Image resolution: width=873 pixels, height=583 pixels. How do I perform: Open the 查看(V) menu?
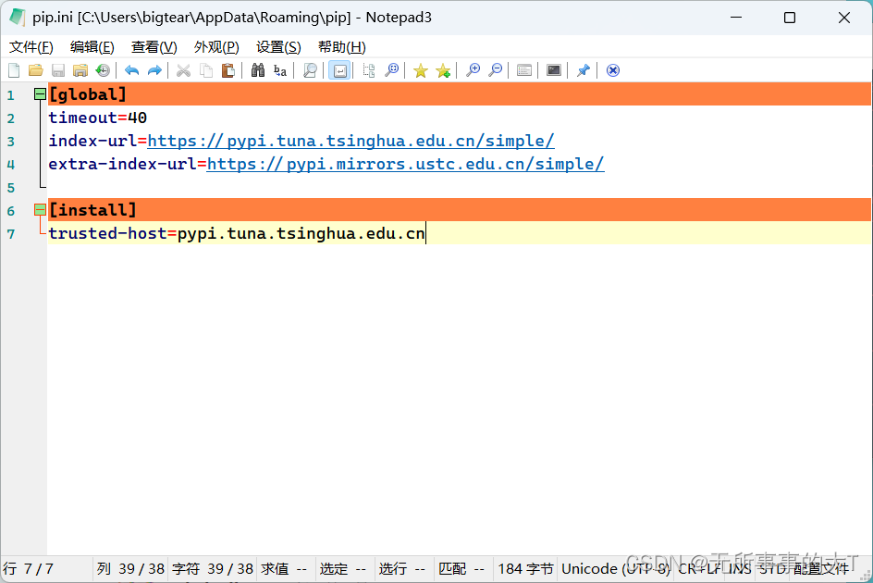(x=154, y=47)
